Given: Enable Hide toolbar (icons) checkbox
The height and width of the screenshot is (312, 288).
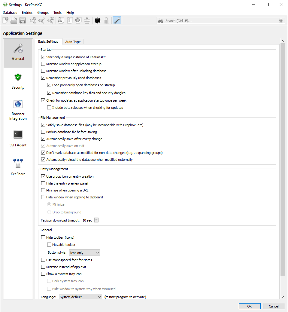Looking at the screenshot, I should pos(43,237).
